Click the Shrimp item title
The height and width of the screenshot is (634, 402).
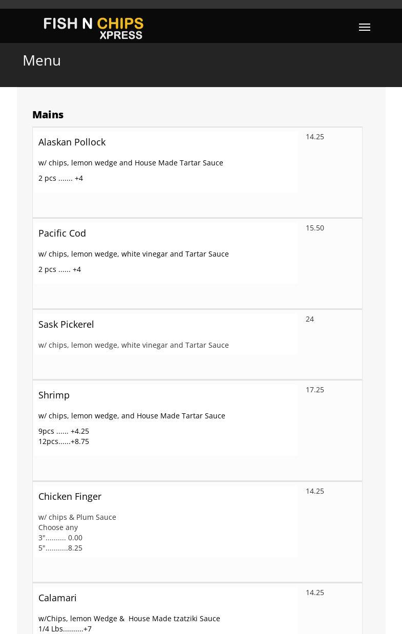54,395
